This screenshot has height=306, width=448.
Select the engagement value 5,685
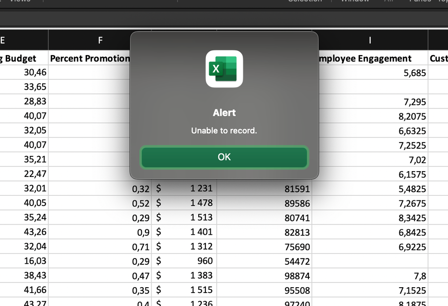click(373, 73)
